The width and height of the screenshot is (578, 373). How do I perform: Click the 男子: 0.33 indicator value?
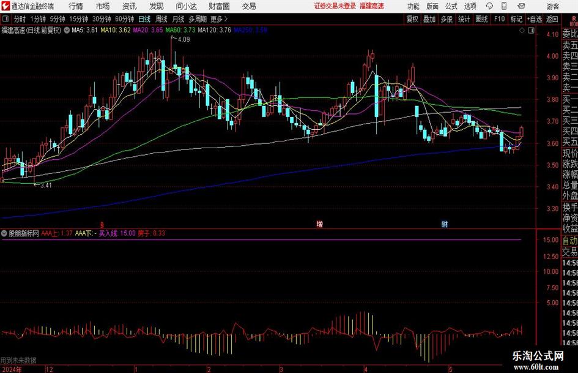pos(152,233)
